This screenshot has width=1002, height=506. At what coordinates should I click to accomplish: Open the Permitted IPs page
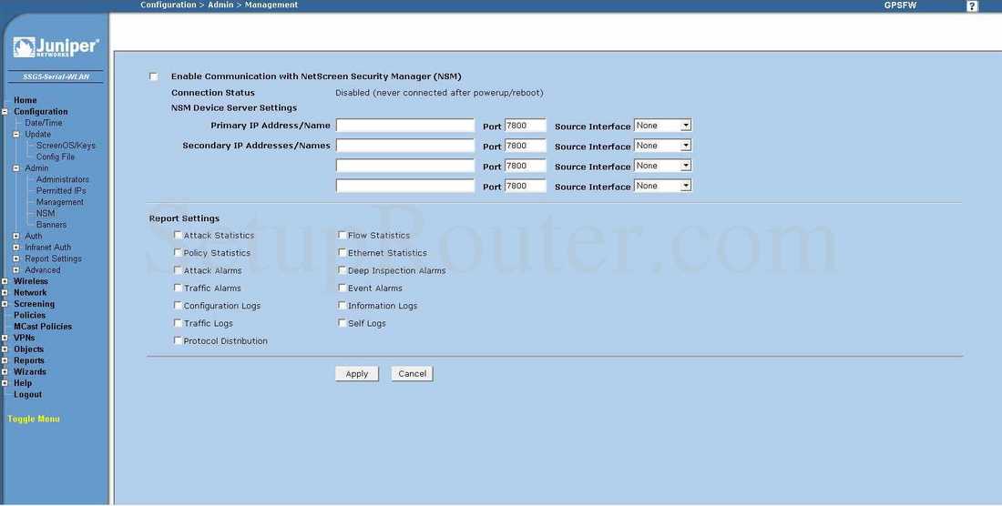[61, 191]
